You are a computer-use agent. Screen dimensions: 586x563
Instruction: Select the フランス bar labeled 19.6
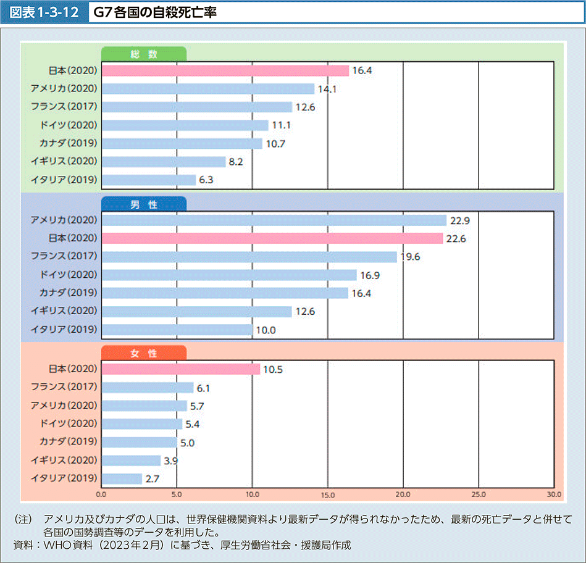tap(249, 257)
